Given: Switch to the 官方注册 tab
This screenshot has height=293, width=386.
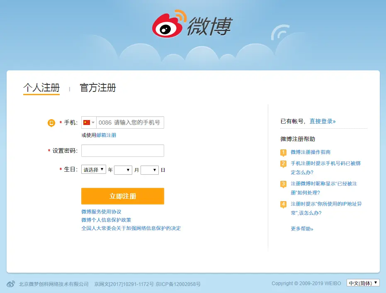Looking at the screenshot, I should pyautogui.click(x=98, y=88).
